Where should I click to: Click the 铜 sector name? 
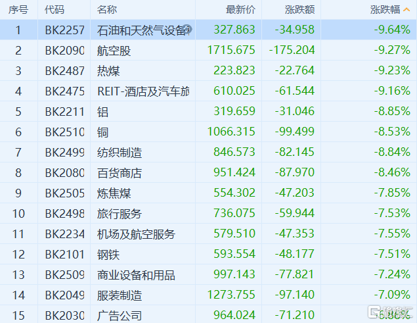click(102, 132)
